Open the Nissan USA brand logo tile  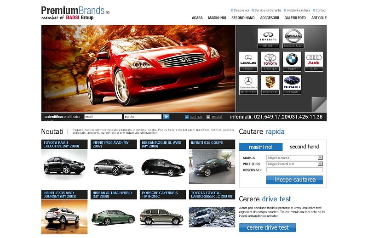[293, 38]
